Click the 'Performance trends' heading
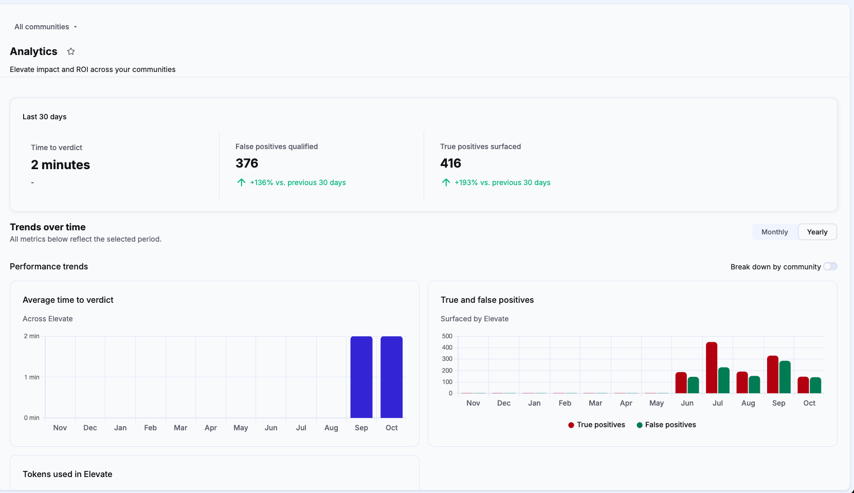 tap(49, 266)
